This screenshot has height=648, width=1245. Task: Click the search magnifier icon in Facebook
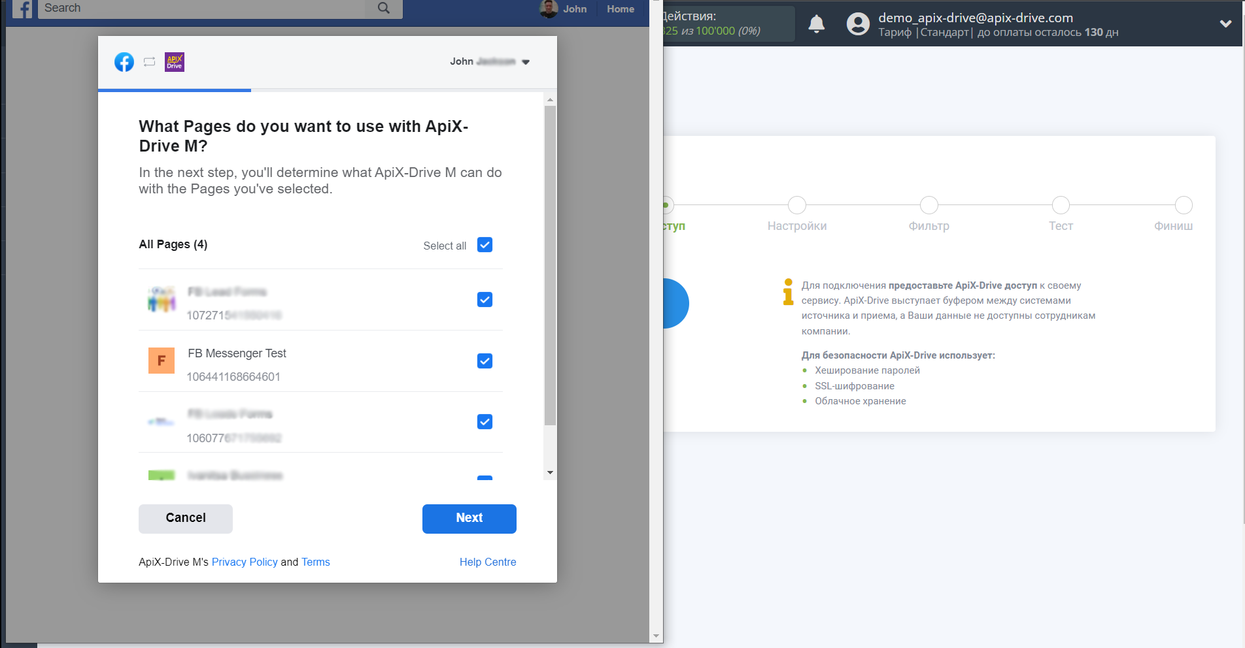pos(384,8)
